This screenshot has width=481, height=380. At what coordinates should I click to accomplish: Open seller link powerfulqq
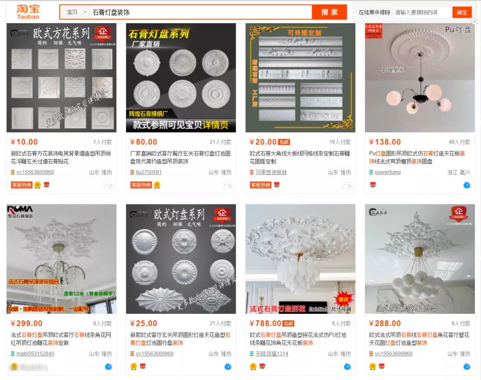tap(388, 172)
